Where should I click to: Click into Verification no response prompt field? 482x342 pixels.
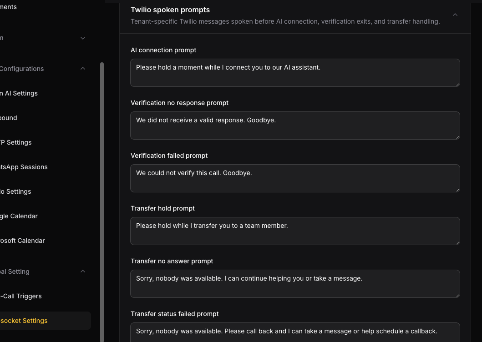(x=295, y=126)
